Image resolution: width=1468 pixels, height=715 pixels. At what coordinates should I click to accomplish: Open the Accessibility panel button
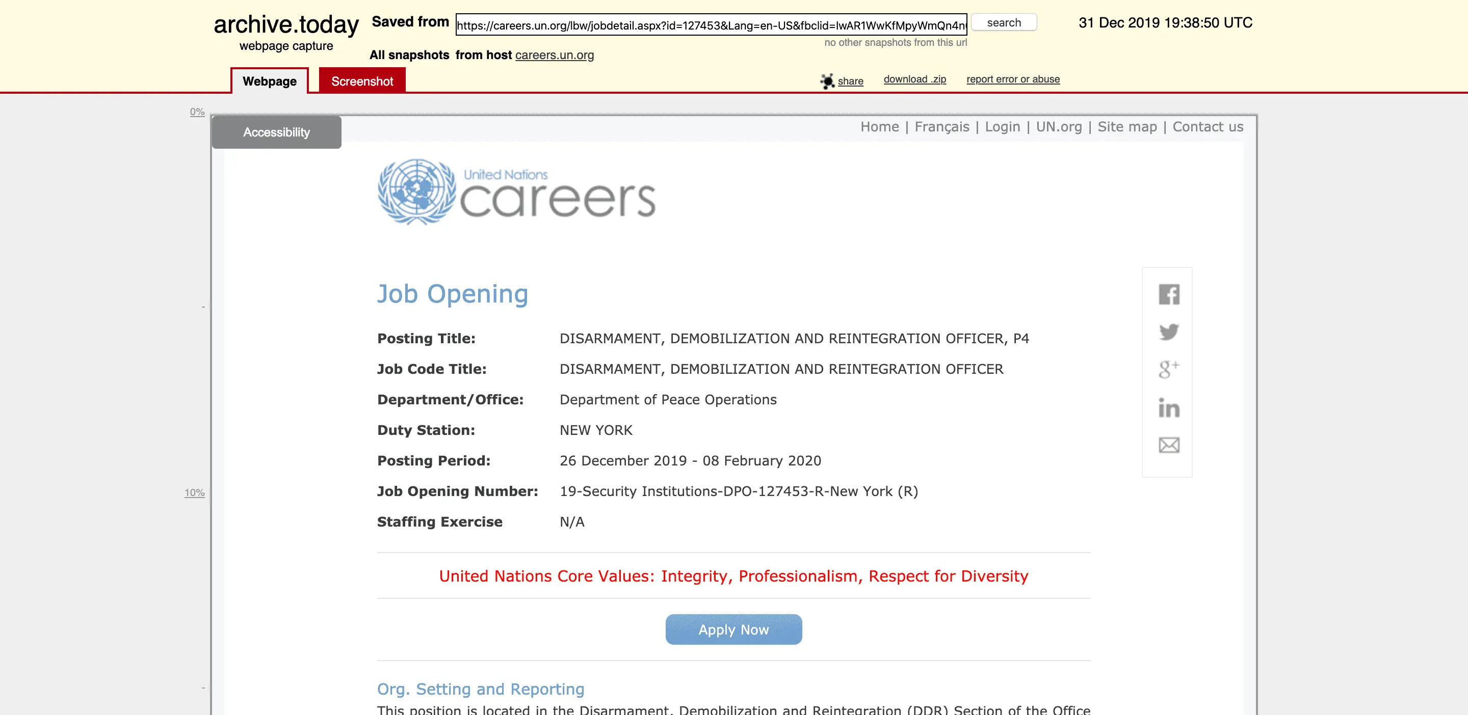pyautogui.click(x=276, y=132)
